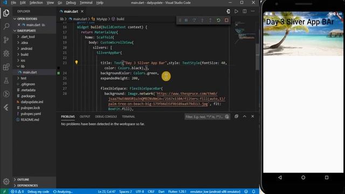The height and width of the screenshot is (194, 345).
Task: Click the lightbulb quick-fix icon on line 23
Action: 77,63
